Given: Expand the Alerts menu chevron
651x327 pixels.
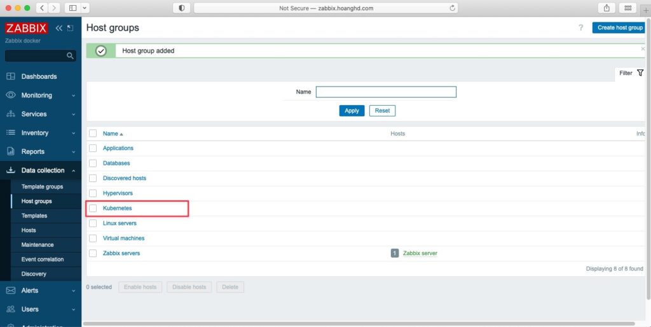Looking at the screenshot, I should [74, 291].
